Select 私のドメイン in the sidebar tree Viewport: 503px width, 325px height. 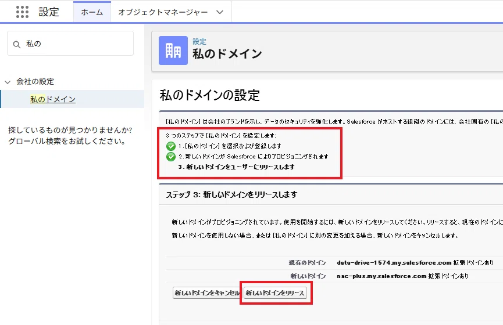(x=53, y=99)
